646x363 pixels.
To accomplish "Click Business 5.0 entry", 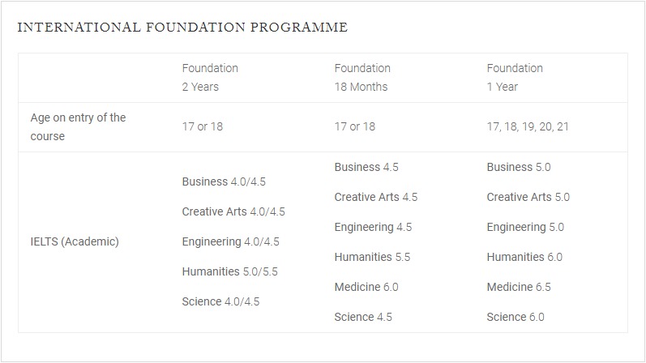I will coord(519,167).
